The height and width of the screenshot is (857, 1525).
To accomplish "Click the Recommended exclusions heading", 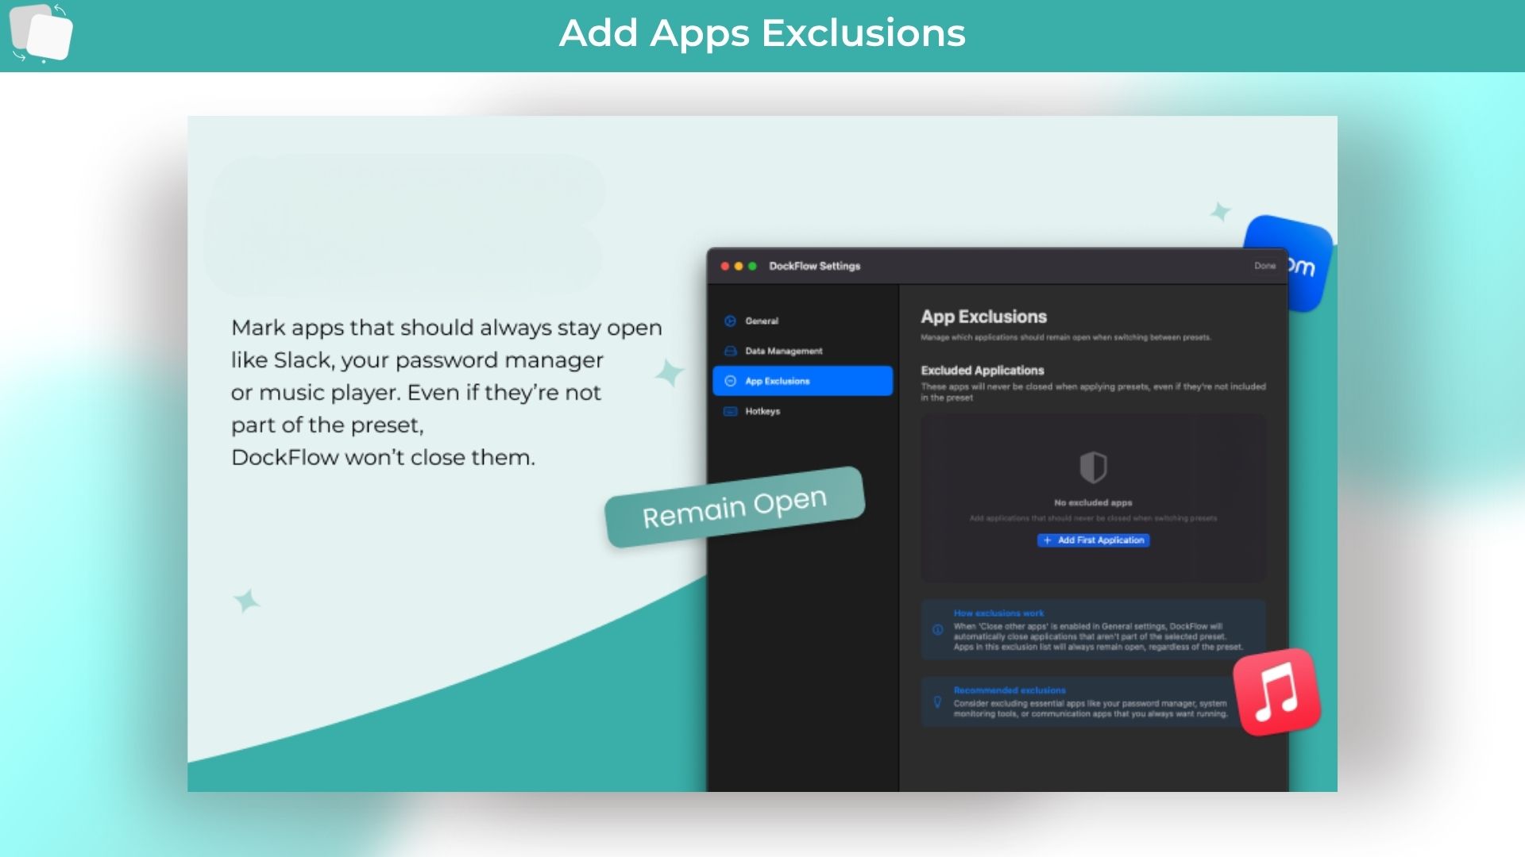I will [1009, 690].
